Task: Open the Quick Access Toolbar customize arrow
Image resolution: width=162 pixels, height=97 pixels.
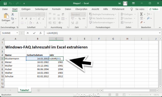Action: tap(24, 4)
